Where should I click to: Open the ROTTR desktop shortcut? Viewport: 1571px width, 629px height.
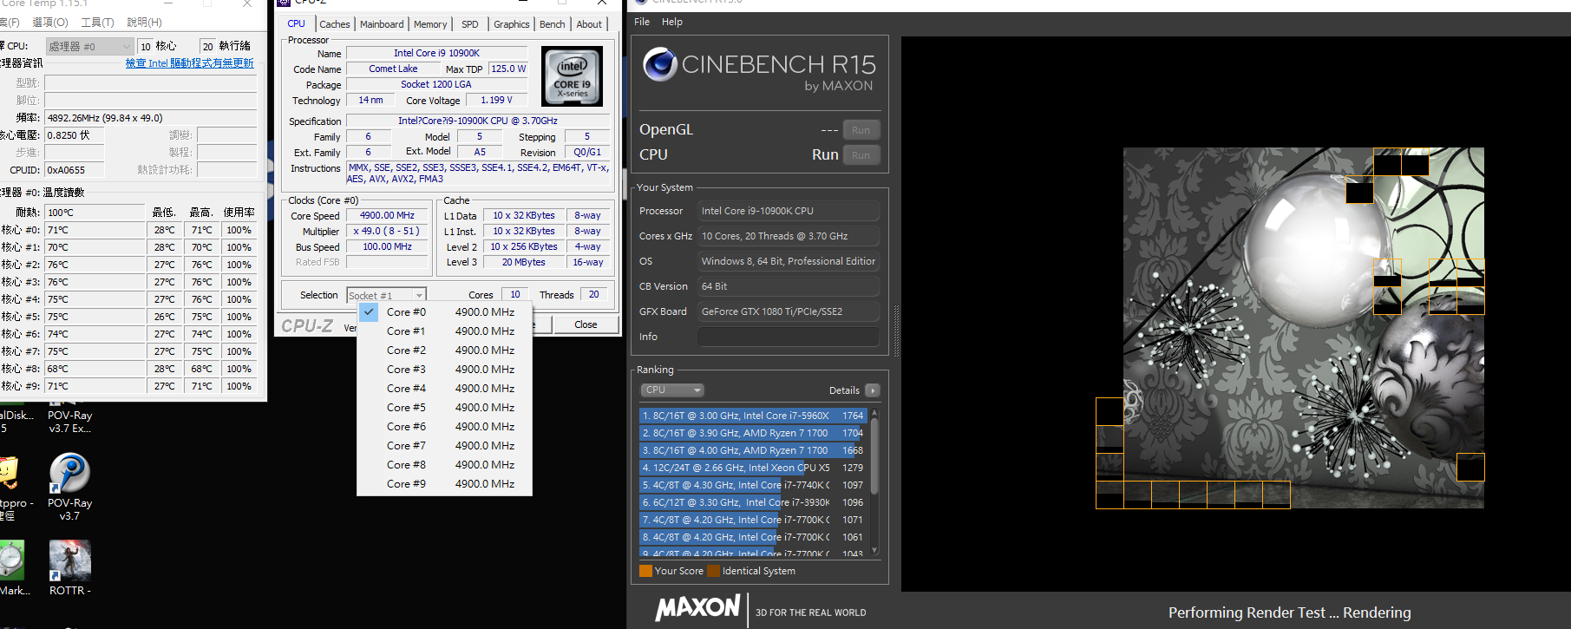[x=69, y=567]
